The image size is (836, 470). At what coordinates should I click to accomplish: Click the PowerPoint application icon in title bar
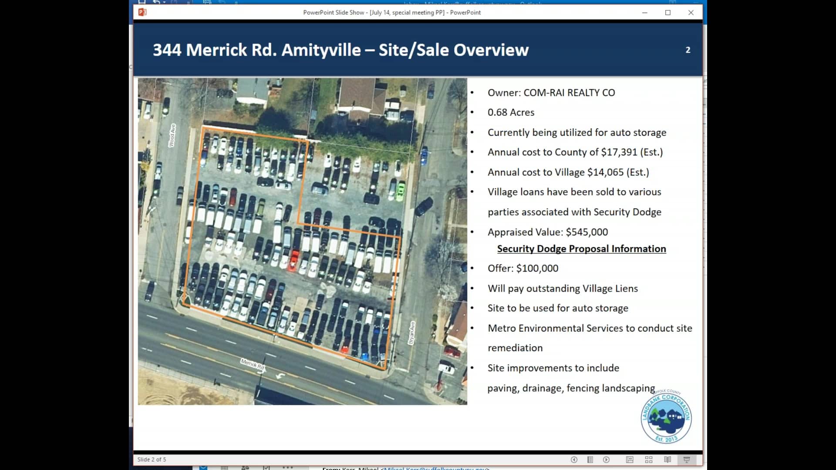point(142,12)
